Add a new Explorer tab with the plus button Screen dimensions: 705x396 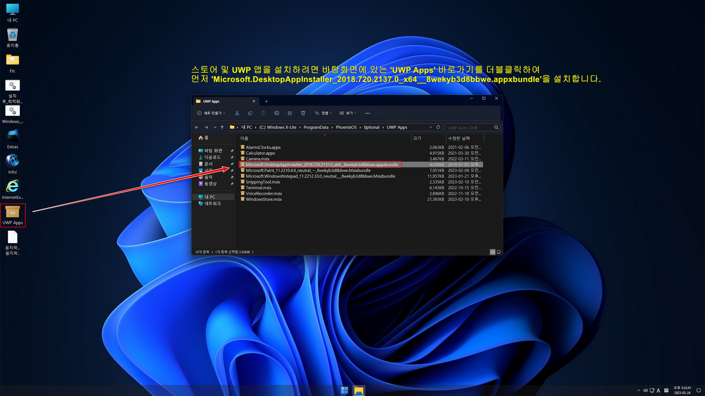(266, 102)
